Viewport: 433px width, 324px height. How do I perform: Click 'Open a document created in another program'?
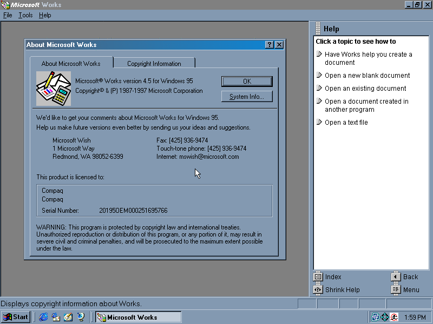coord(366,105)
